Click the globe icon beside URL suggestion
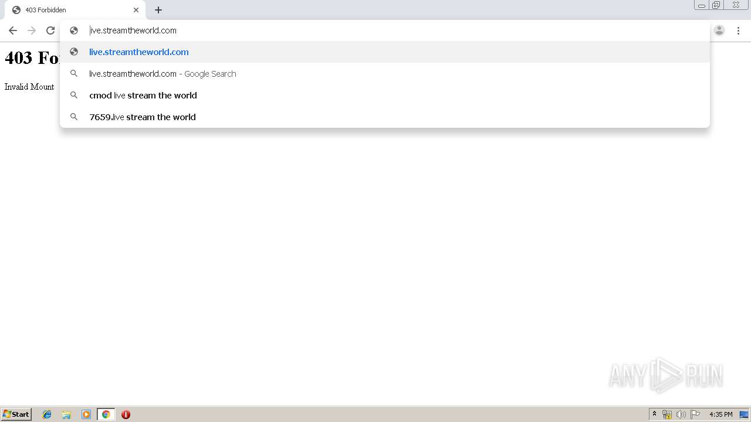The width and height of the screenshot is (751, 422). tap(74, 52)
